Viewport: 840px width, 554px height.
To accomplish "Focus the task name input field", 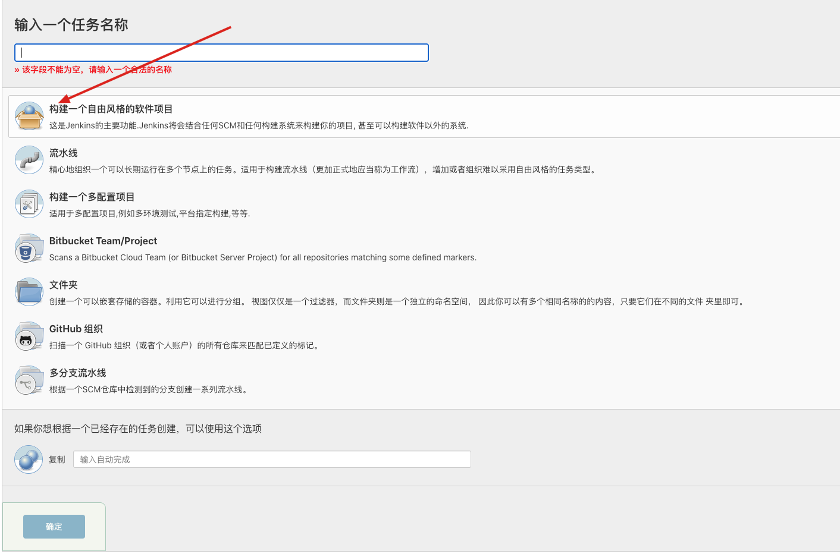I will coord(221,52).
